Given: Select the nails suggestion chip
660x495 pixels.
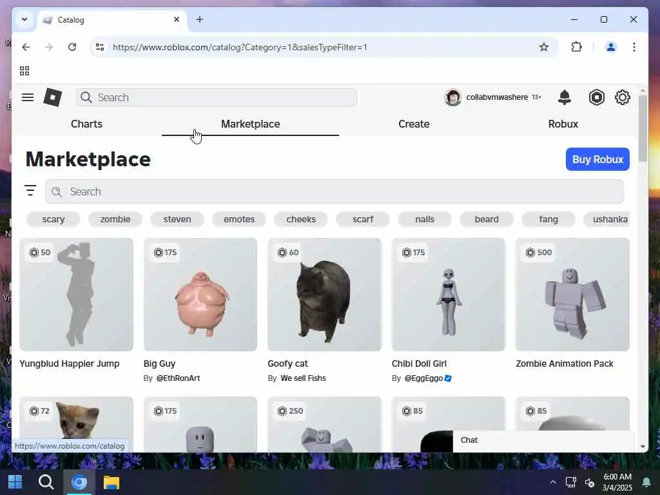Looking at the screenshot, I should point(424,219).
